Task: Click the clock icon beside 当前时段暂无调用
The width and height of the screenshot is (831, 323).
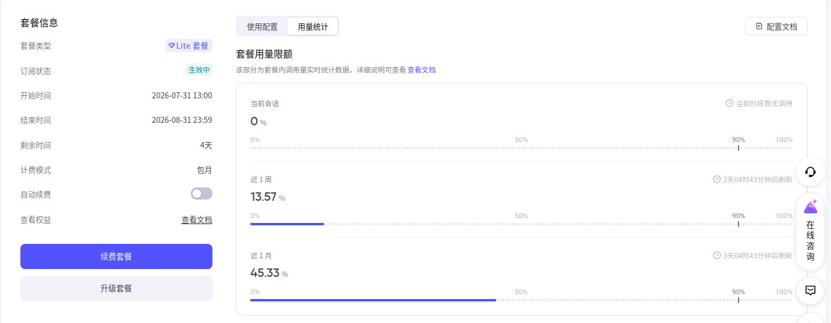Action: pyautogui.click(x=729, y=103)
